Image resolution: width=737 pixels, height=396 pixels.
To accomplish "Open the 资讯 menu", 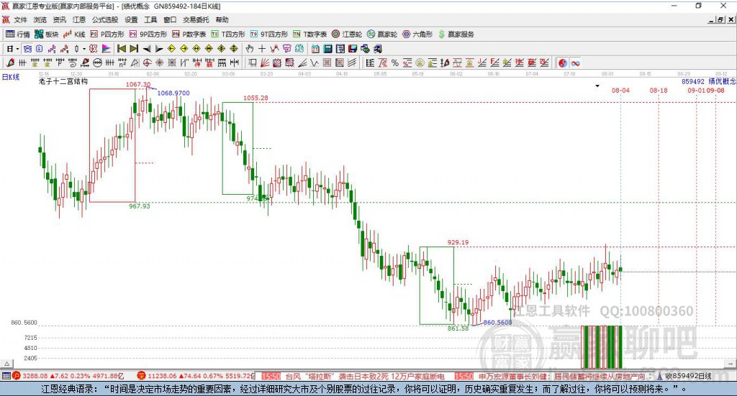I will click(x=59, y=19).
